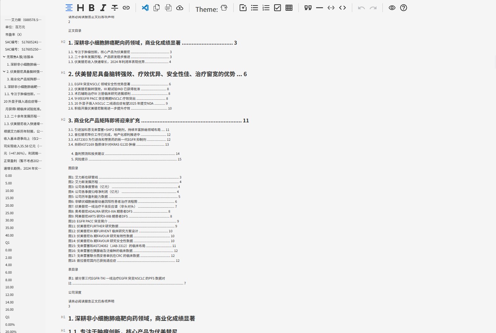This screenshot has width=496, height=333.
Task: Insert a task checkbox list
Action: point(277,8)
